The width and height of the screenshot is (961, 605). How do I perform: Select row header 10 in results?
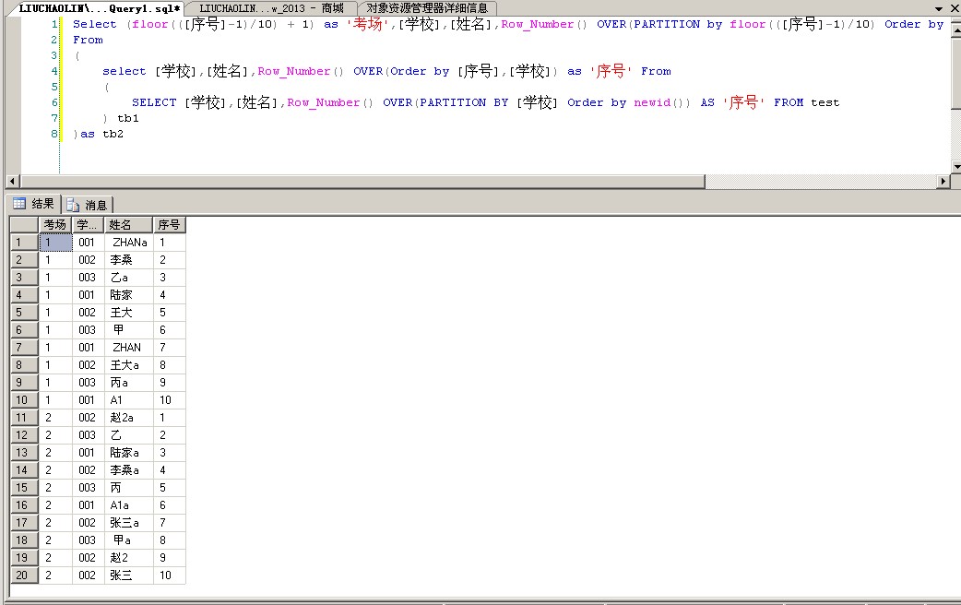tap(25, 400)
